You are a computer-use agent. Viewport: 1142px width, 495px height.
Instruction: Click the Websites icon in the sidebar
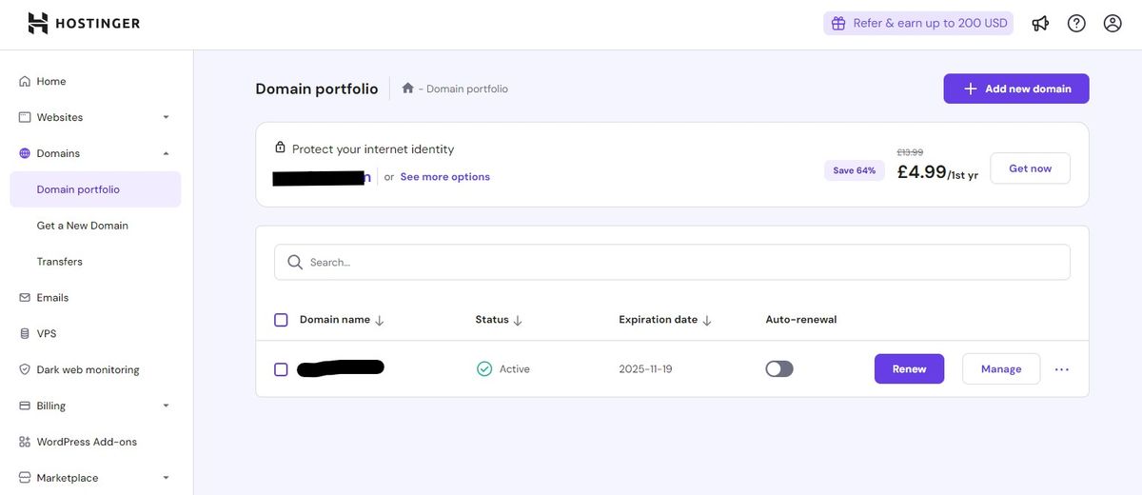25,117
